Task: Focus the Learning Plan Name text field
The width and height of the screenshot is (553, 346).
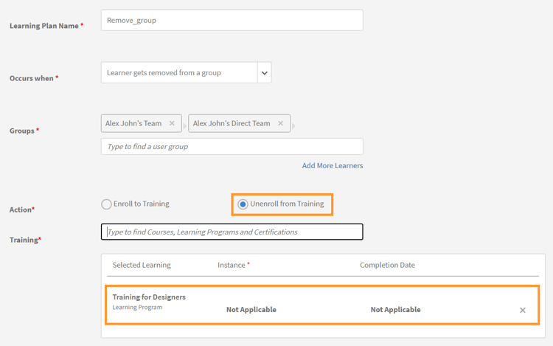Action: (232, 20)
